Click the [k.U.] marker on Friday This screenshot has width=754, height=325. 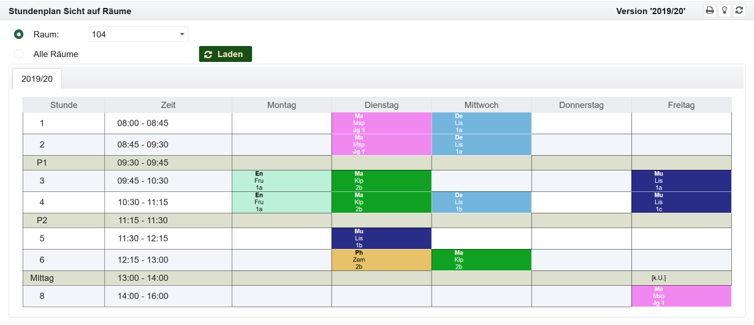658,278
